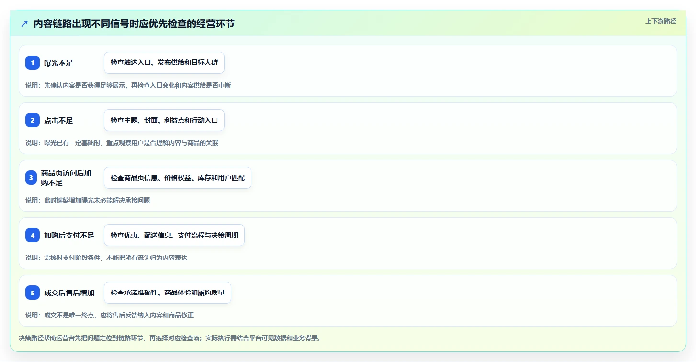Open 检查商品页信息、价格权益、库存和用户匹配 box
The width and height of the screenshot is (696, 362).
(x=178, y=178)
